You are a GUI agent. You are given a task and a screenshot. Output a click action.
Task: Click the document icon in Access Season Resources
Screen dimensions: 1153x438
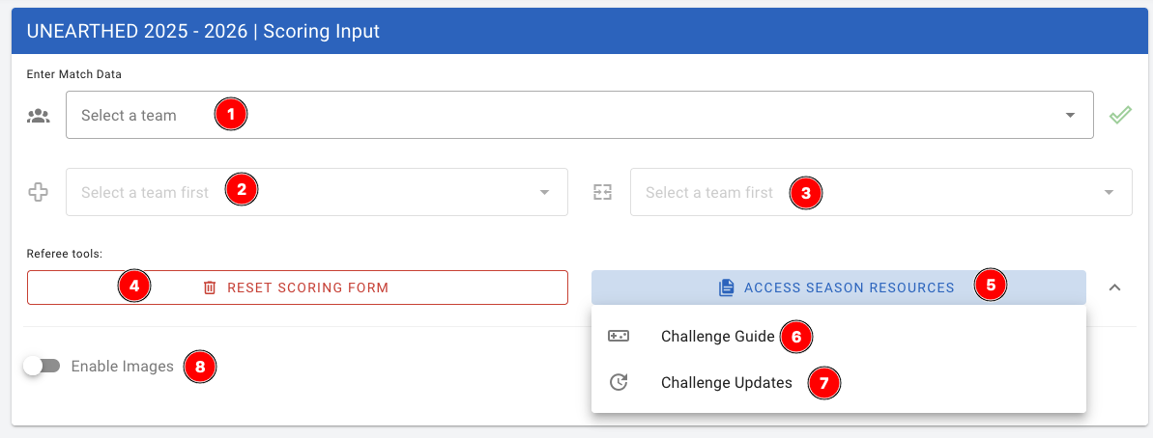click(x=727, y=287)
